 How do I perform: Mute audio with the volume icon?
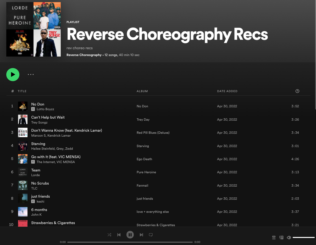(289, 237)
